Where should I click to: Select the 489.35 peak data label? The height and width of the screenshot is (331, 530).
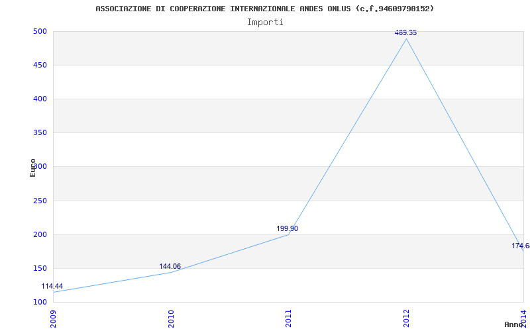[405, 32]
